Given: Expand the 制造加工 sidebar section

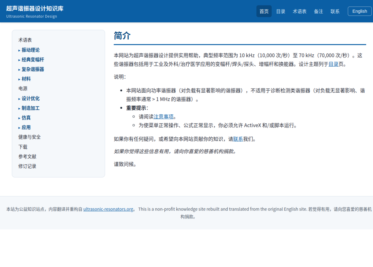Looking at the screenshot, I should tap(29, 108).
